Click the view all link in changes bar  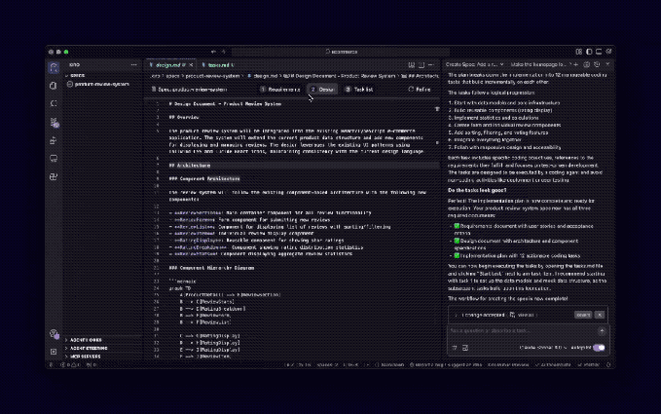(526, 315)
